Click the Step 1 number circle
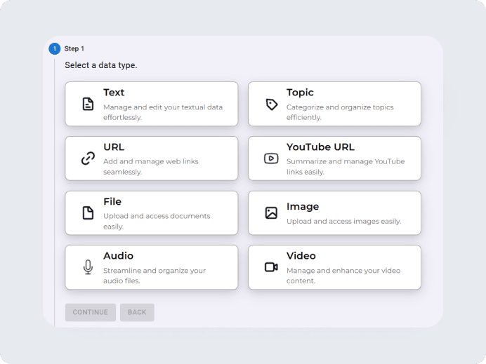486x364 pixels. coord(55,48)
